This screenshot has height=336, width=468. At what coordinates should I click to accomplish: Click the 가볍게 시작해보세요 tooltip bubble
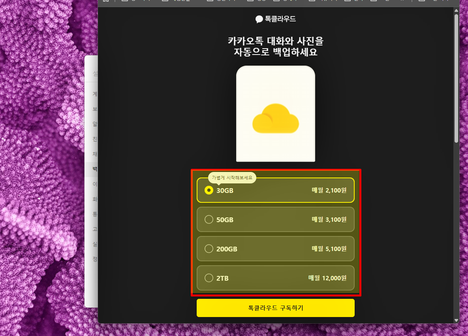pyautogui.click(x=232, y=178)
